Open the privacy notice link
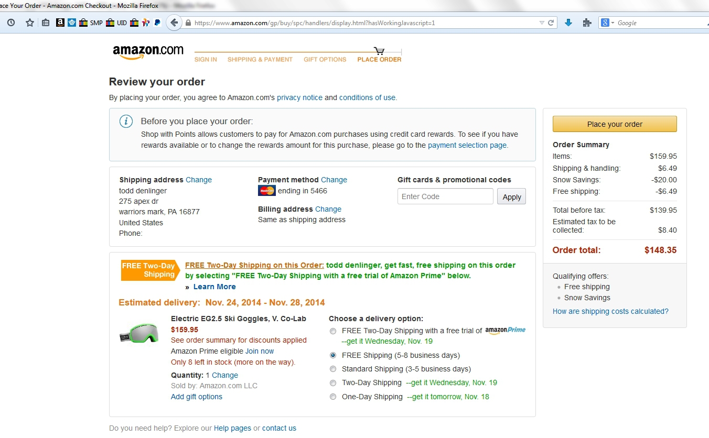This screenshot has width=709, height=438. coord(299,97)
